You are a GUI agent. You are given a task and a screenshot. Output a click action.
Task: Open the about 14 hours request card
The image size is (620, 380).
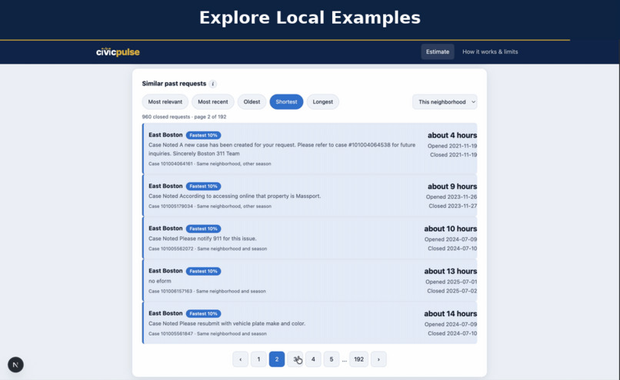309,322
